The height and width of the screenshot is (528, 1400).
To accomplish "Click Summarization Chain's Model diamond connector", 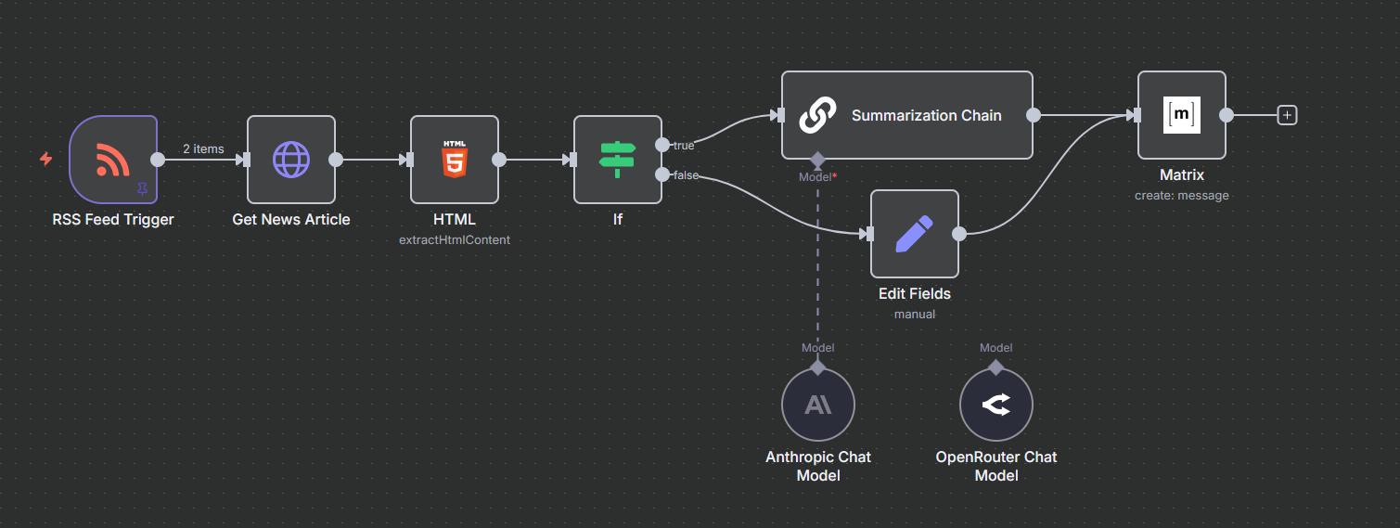I will coord(817,160).
